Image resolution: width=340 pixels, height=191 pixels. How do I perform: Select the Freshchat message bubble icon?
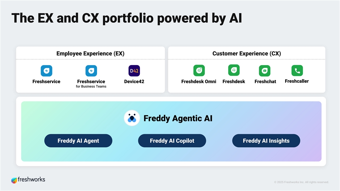click(265, 70)
